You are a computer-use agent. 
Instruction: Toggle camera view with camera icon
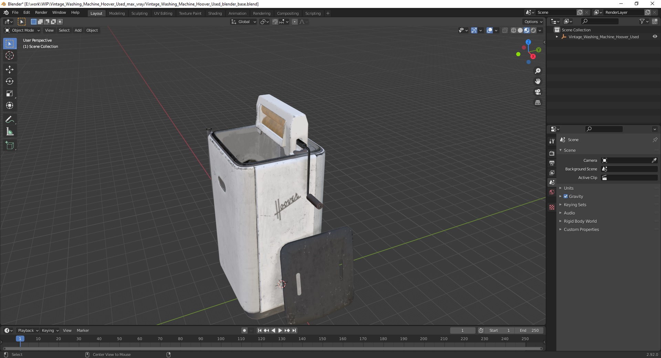538,92
